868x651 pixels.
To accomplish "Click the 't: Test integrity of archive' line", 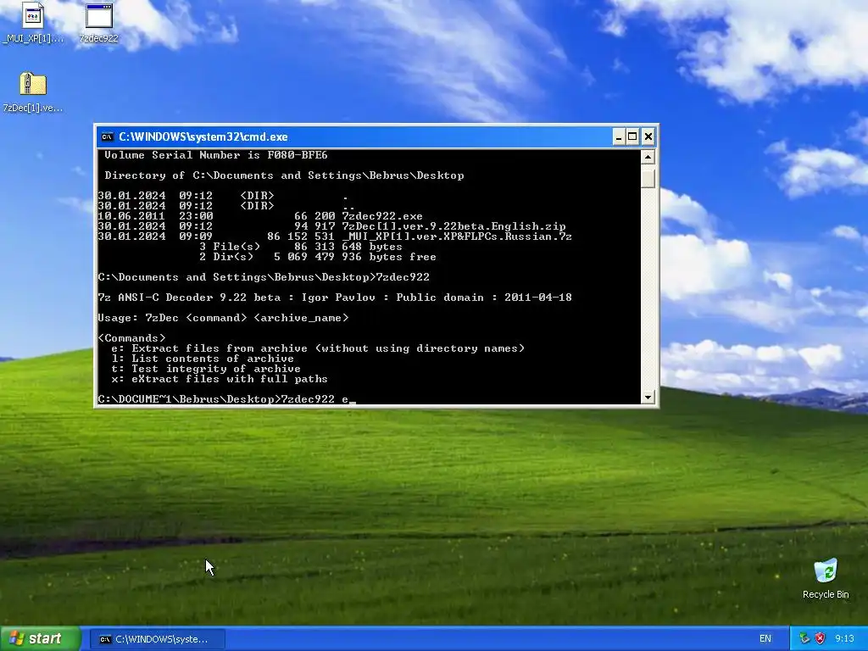I will (x=206, y=369).
